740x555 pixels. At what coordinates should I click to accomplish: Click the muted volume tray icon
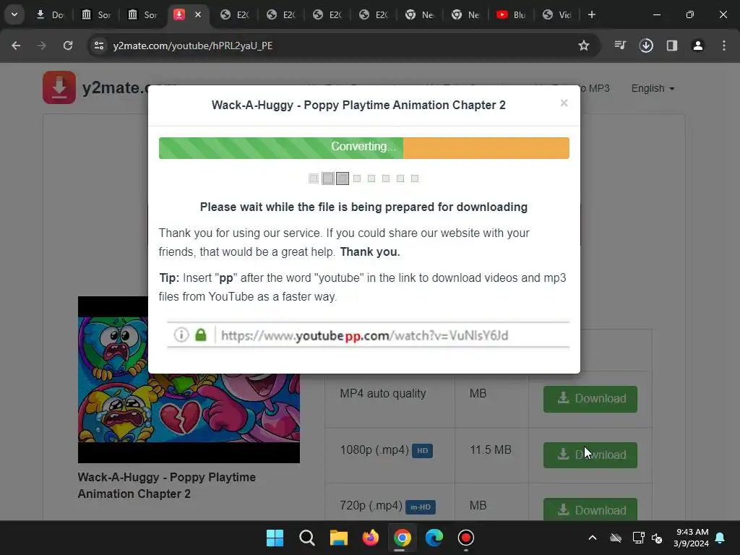tap(657, 538)
